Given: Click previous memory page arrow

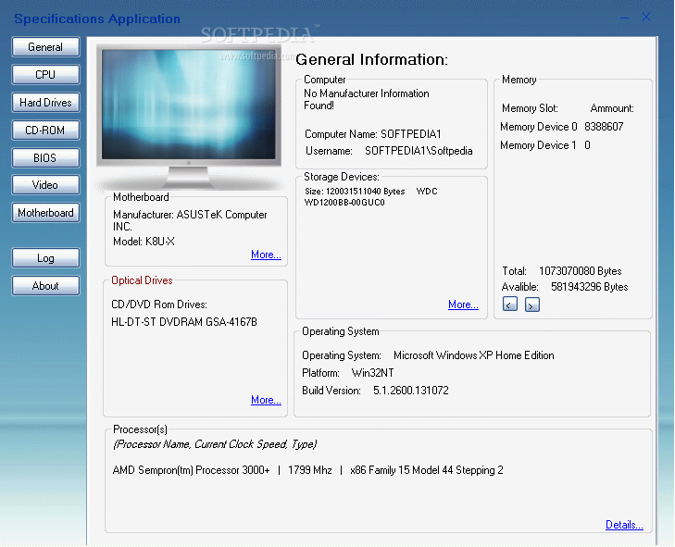Looking at the screenshot, I should (509, 305).
